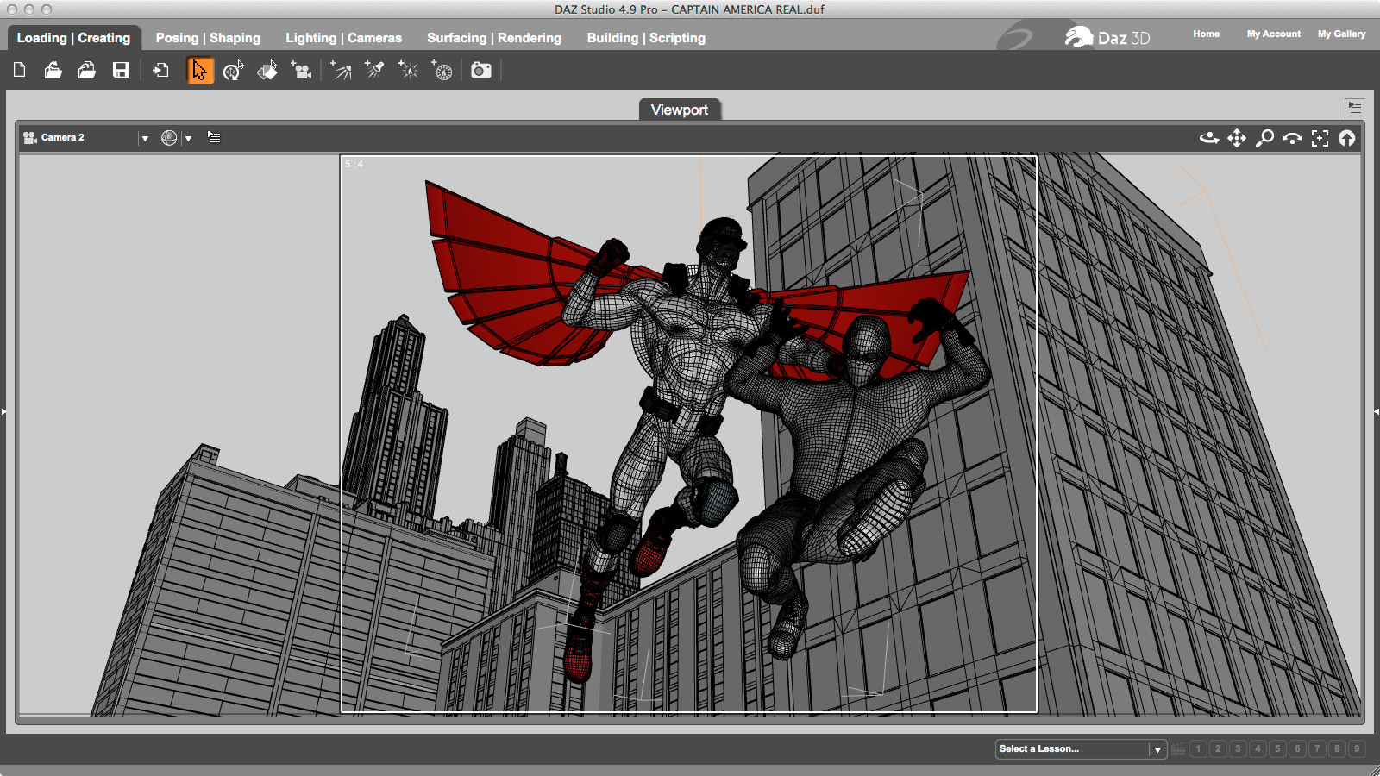Render the scene with photo camera icon

(481, 70)
